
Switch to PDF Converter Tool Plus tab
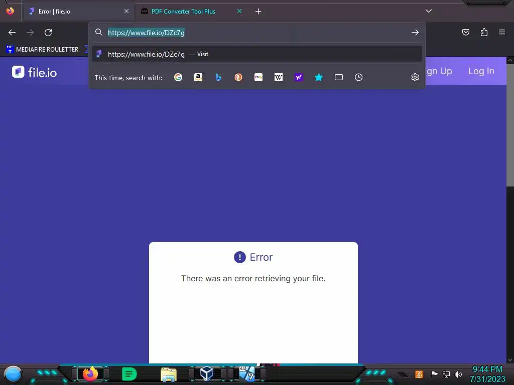(x=192, y=11)
